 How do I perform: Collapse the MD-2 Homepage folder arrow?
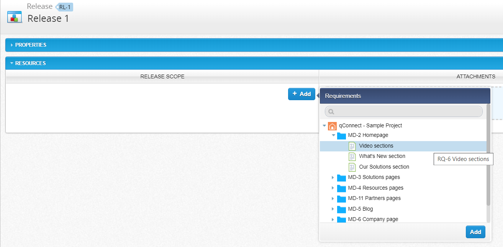[333, 135]
